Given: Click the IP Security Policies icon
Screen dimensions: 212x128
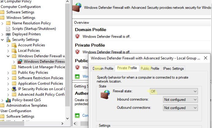Looking at the screenshot, I should 14,89.
